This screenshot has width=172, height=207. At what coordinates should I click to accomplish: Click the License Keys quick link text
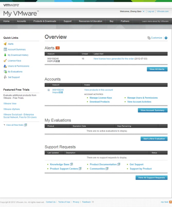click(x=14, y=61)
